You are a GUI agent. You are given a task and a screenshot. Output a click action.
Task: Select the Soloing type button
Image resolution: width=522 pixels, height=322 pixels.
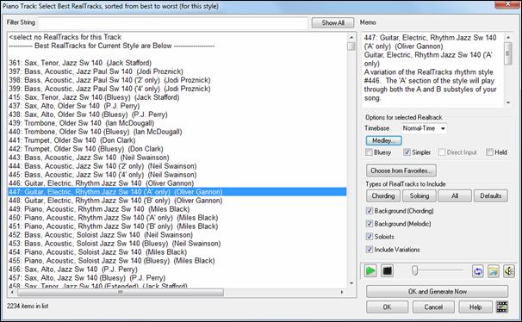click(419, 196)
